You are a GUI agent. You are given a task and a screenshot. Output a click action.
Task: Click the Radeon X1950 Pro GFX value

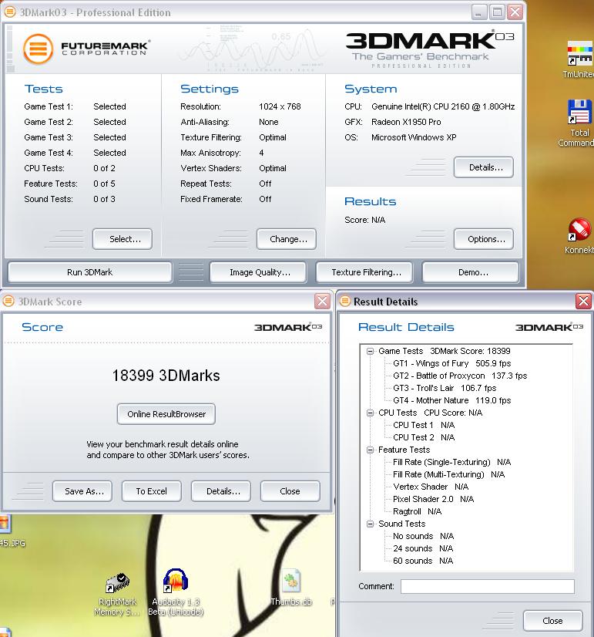[406, 122]
